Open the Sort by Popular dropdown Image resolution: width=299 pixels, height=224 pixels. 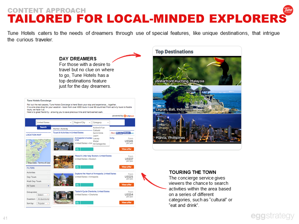[43, 203]
